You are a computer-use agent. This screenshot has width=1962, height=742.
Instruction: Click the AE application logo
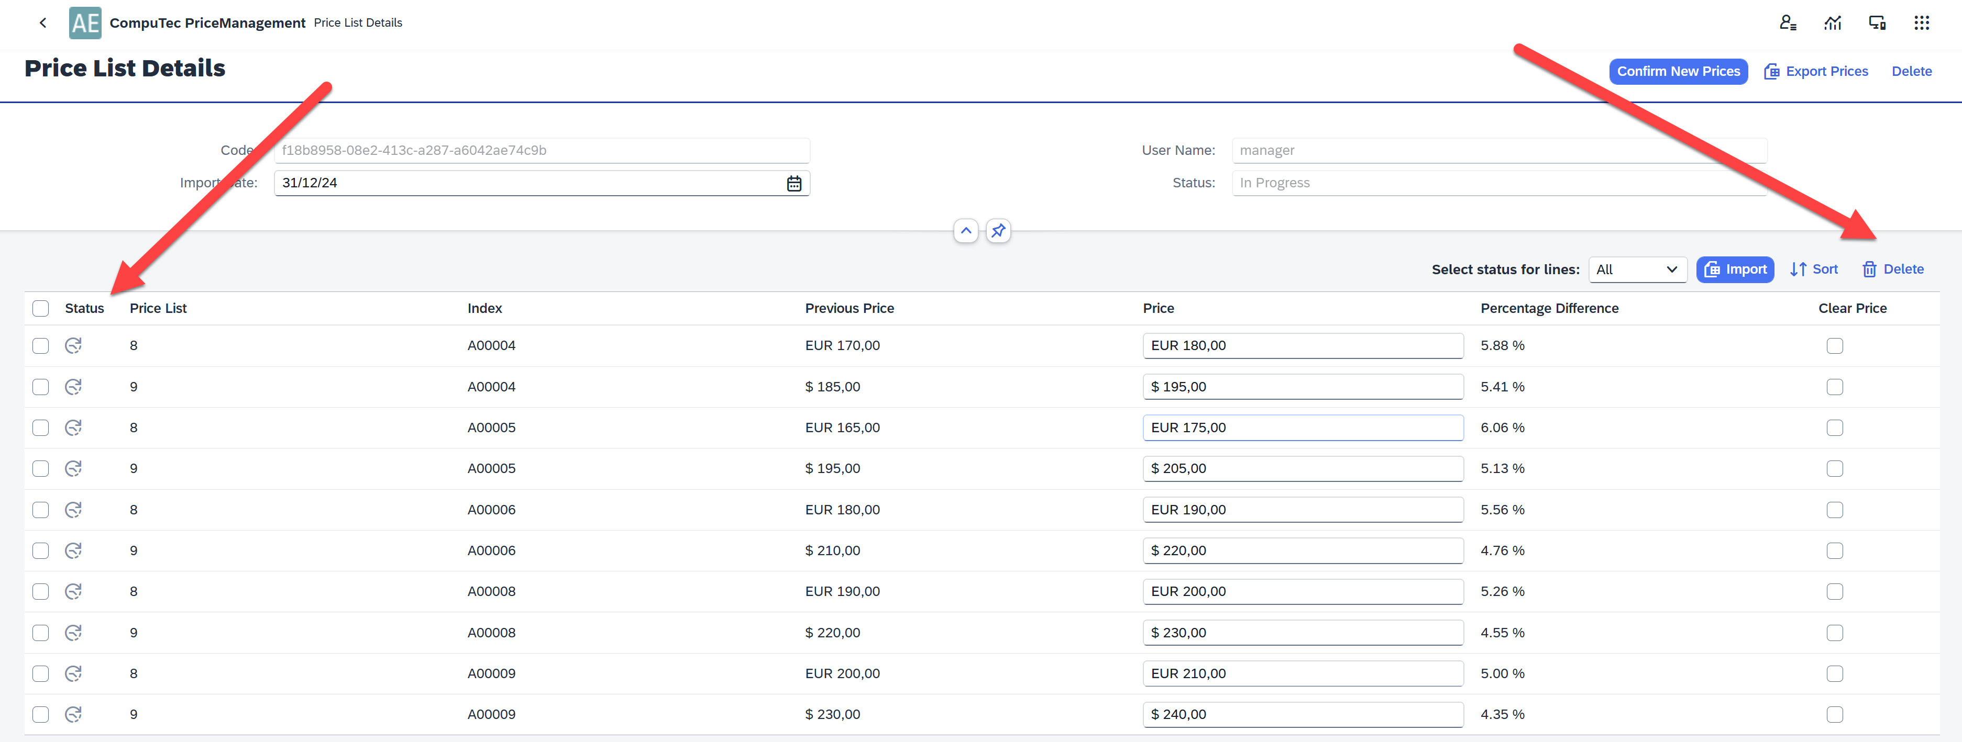84,23
